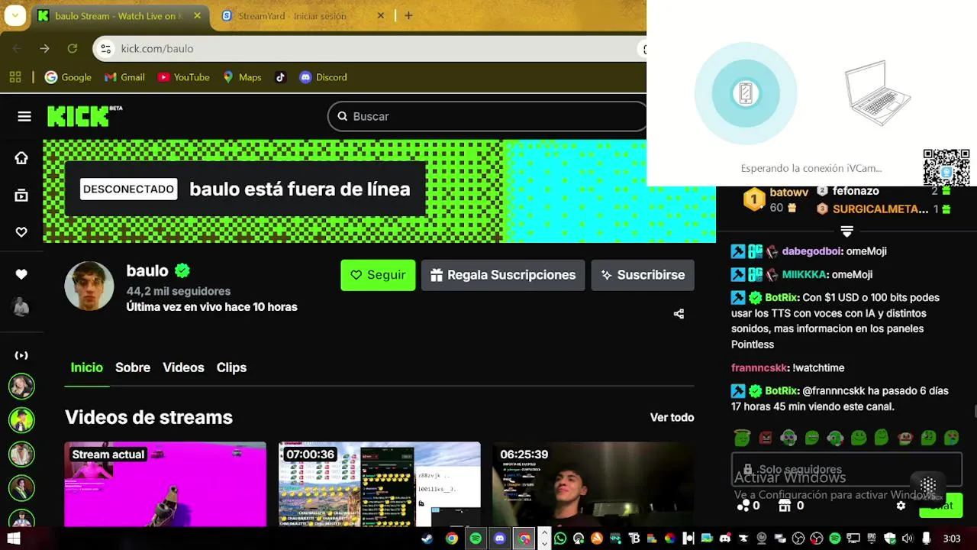The image size is (977, 550).
Task: Reload the page with refresh icon
Action: (x=72, y=48)
